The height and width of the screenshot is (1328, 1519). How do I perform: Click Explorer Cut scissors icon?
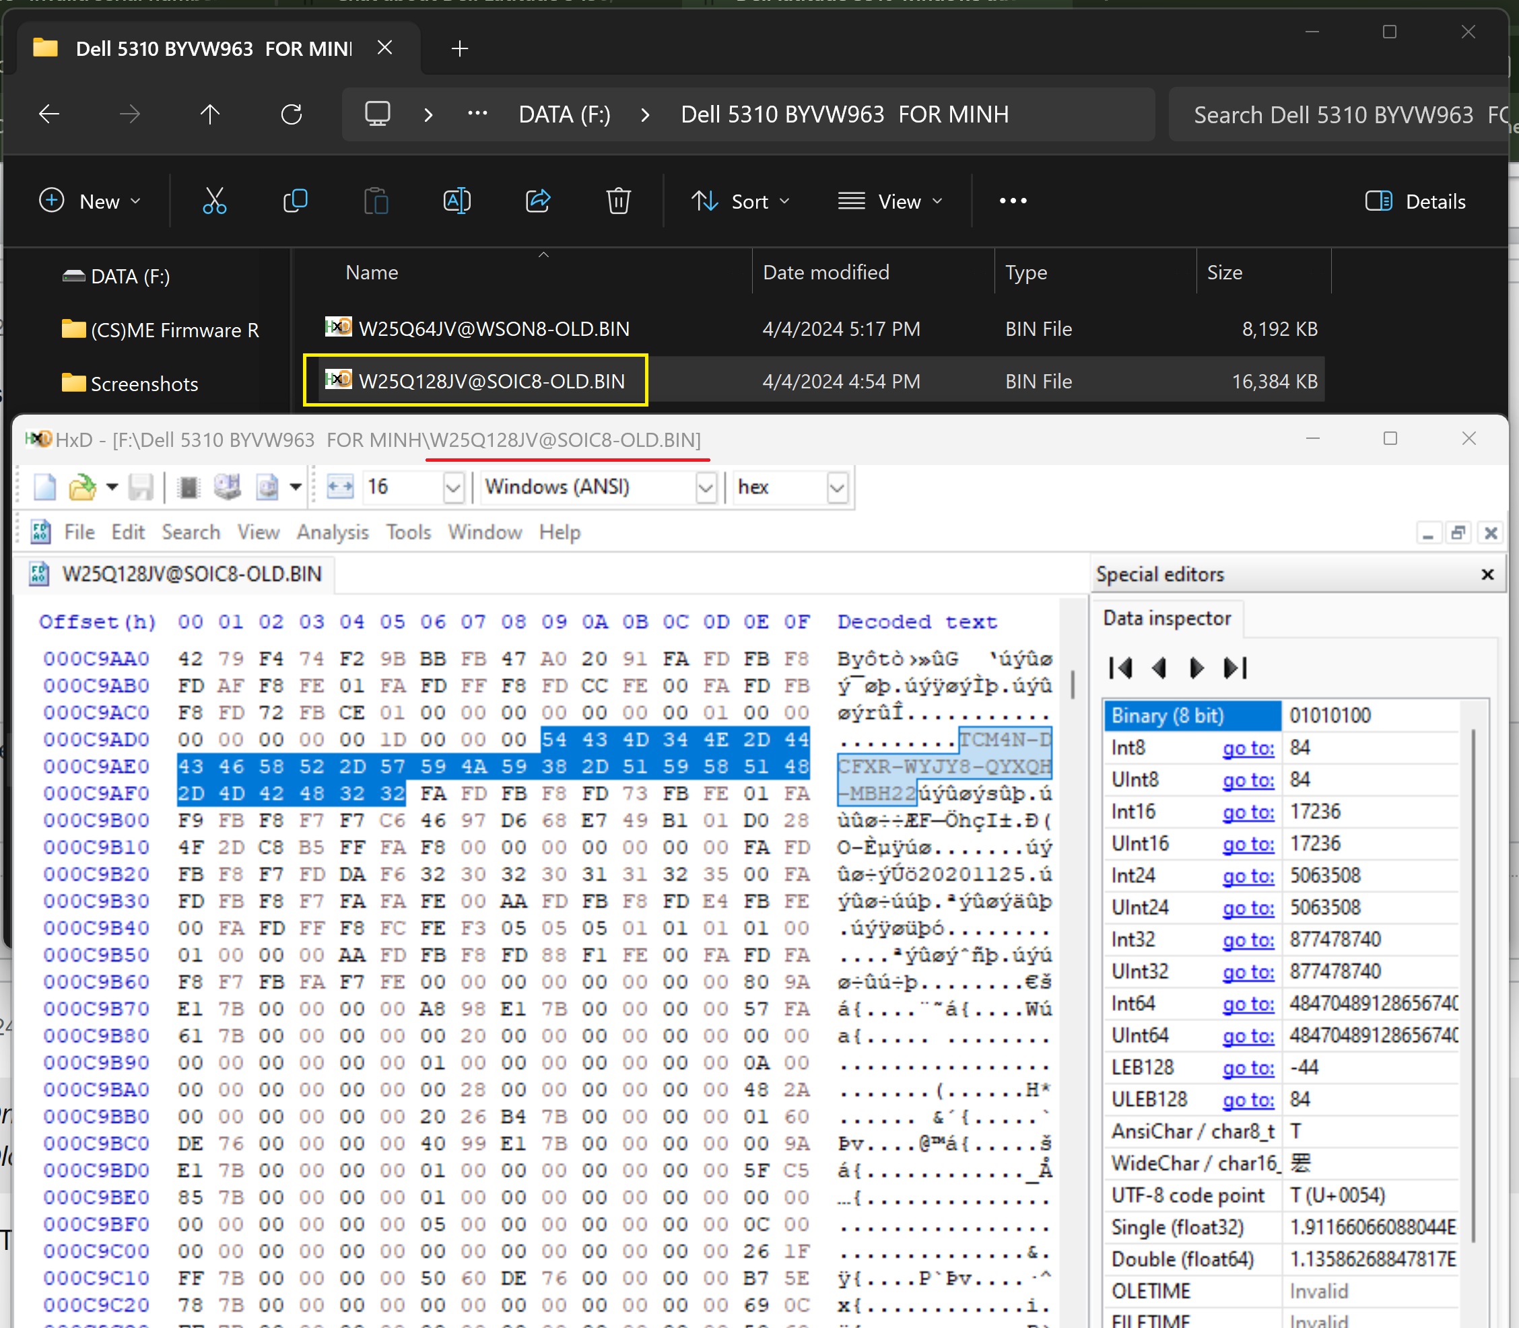(214, 201)
